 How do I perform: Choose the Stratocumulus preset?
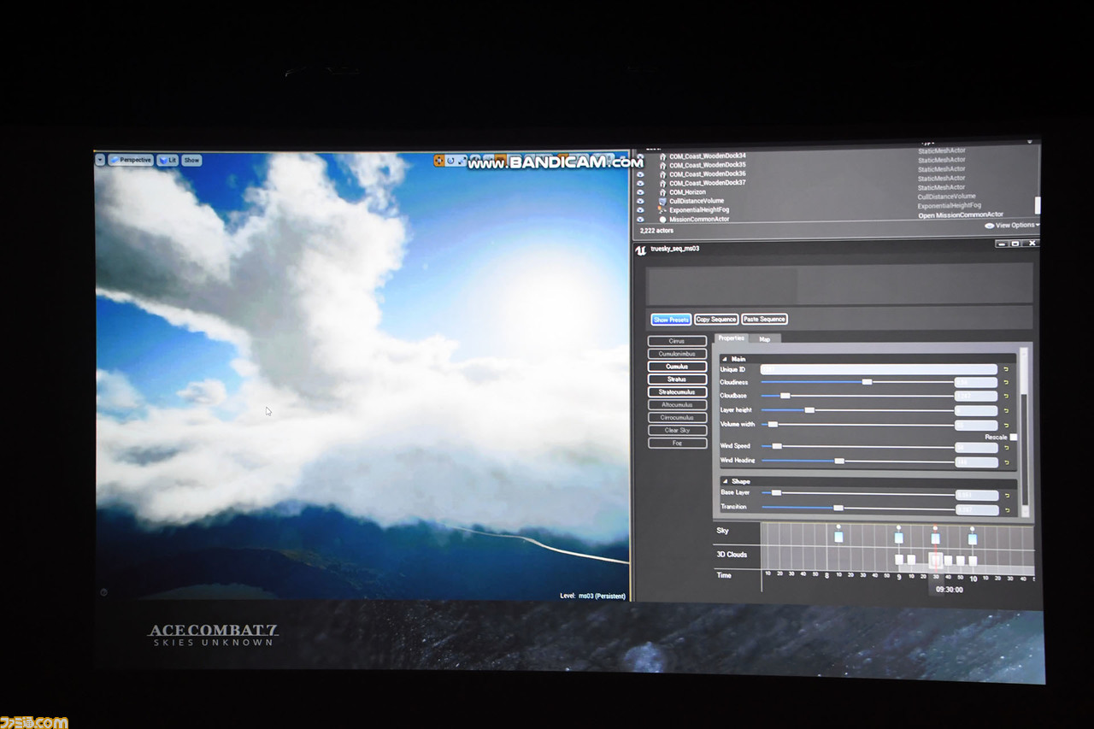coord(677,392)
